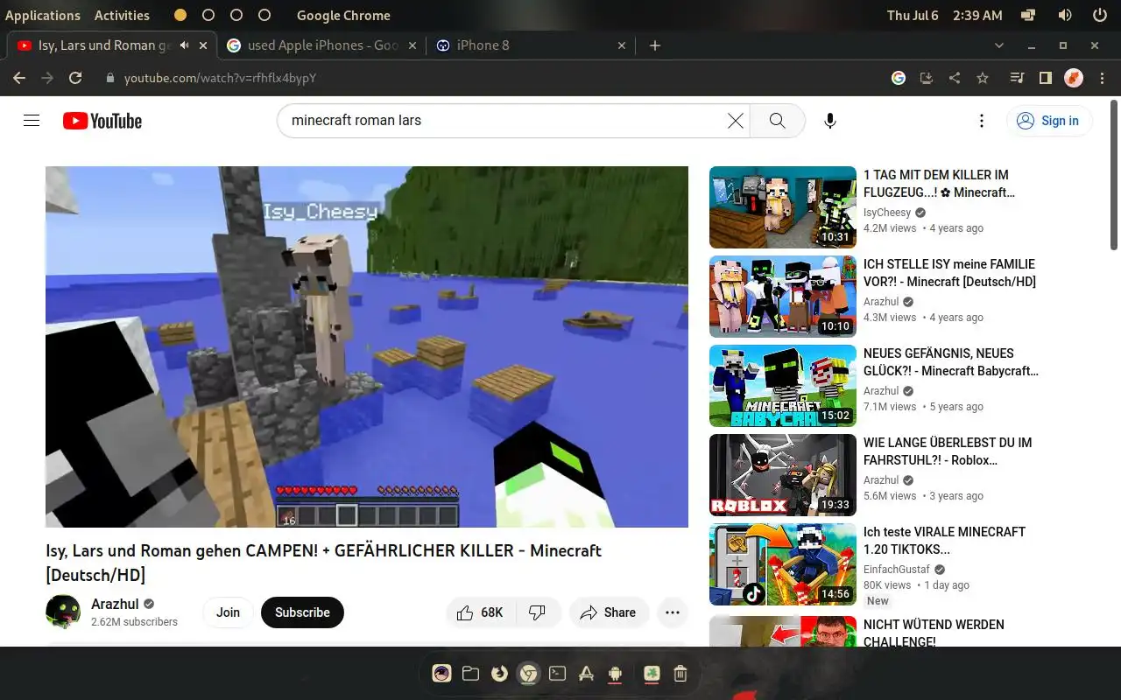Open the Minecraft Babycraft 15:02 thumbnail
1121x700 pixels.
(783, 386)
